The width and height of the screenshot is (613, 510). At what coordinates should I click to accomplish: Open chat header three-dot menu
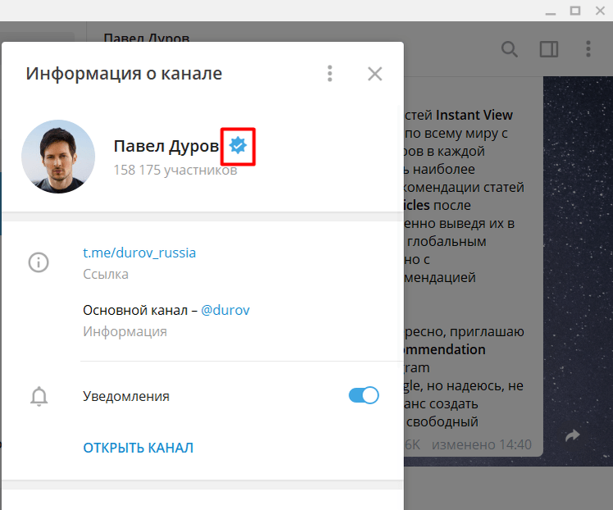tap(588, 49)
